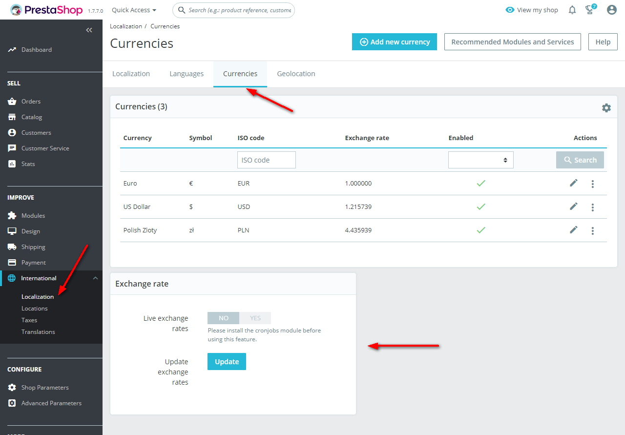This screenshot has width=625, height=435.
Task: Click the eye icon beside View my shop
Action: click(510, 10)
